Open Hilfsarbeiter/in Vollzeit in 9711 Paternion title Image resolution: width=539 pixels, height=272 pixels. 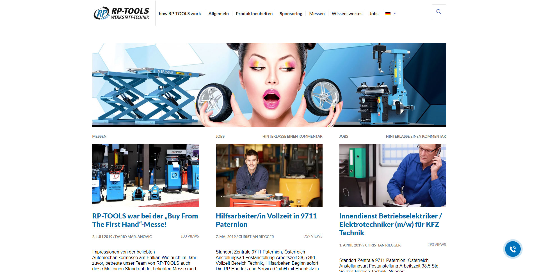pos(266,220)
